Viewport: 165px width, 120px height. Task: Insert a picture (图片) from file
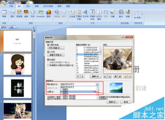(x=13, y=14)
